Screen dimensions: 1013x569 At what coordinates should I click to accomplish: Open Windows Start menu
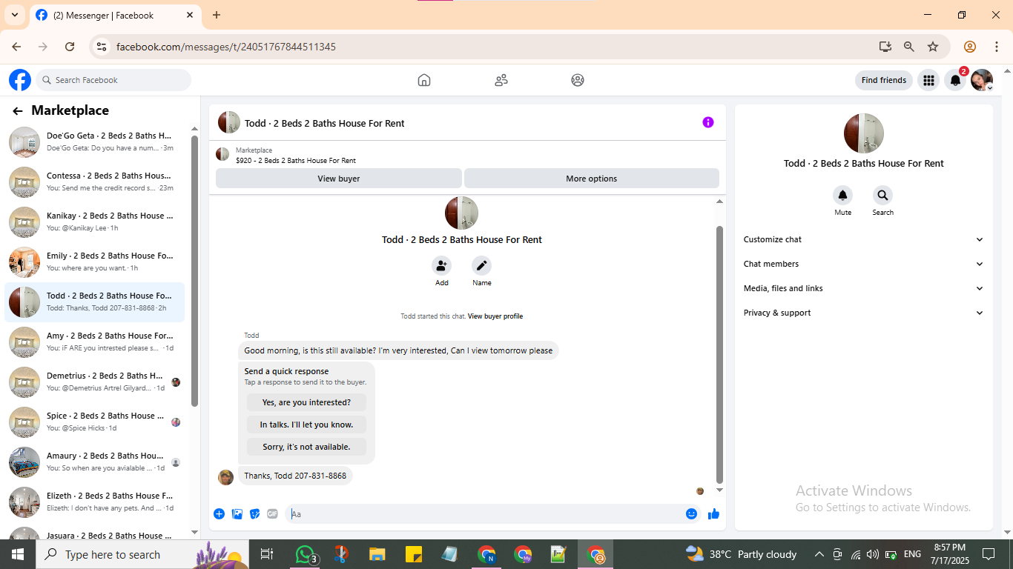coord(17,554)
